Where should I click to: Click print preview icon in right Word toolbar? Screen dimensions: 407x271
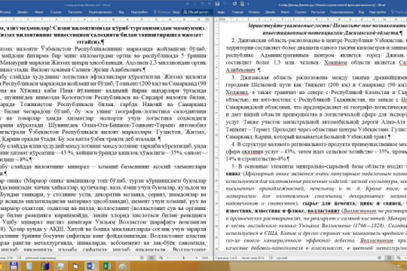(242, 4)
